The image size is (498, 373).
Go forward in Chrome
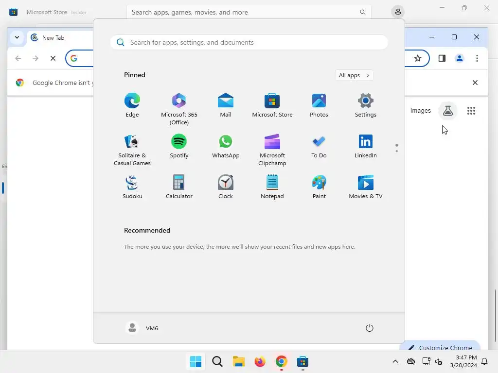pos(35,58)
